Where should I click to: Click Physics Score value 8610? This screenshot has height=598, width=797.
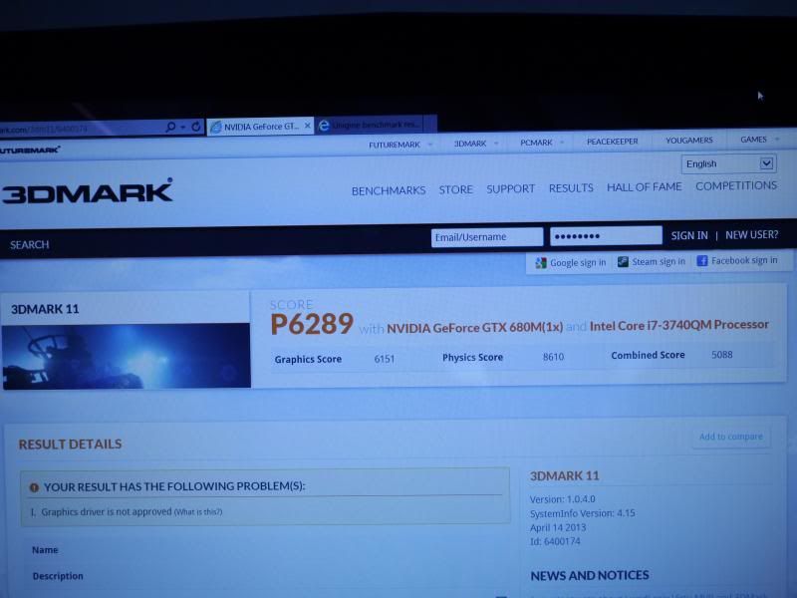coord(553,357)
